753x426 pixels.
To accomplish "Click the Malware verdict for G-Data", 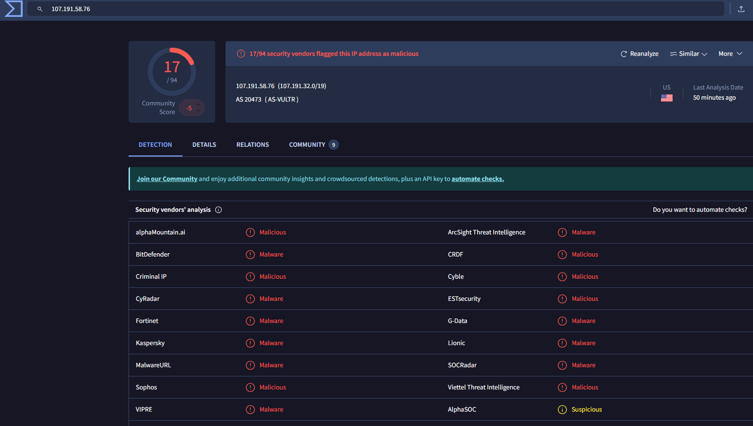I will (x=584, y=321).
